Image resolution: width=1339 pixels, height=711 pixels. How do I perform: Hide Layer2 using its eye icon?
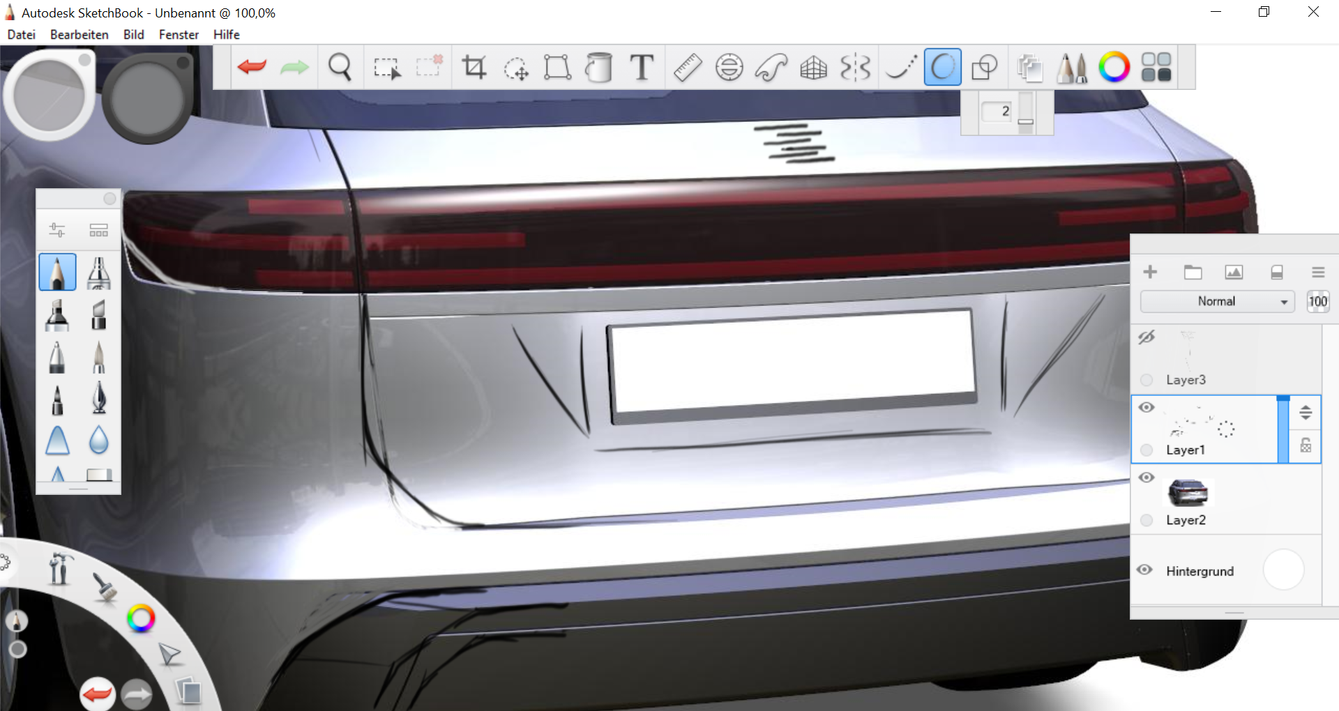click(x=1147, y=477)
